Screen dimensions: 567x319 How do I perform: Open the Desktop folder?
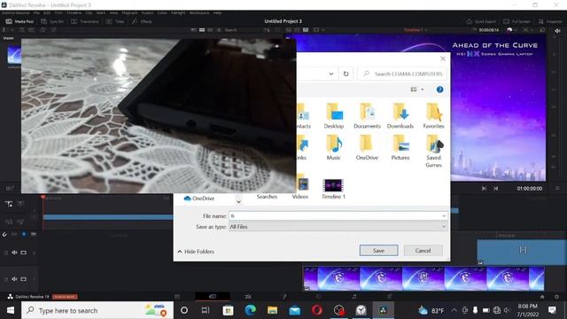(334, 116)
